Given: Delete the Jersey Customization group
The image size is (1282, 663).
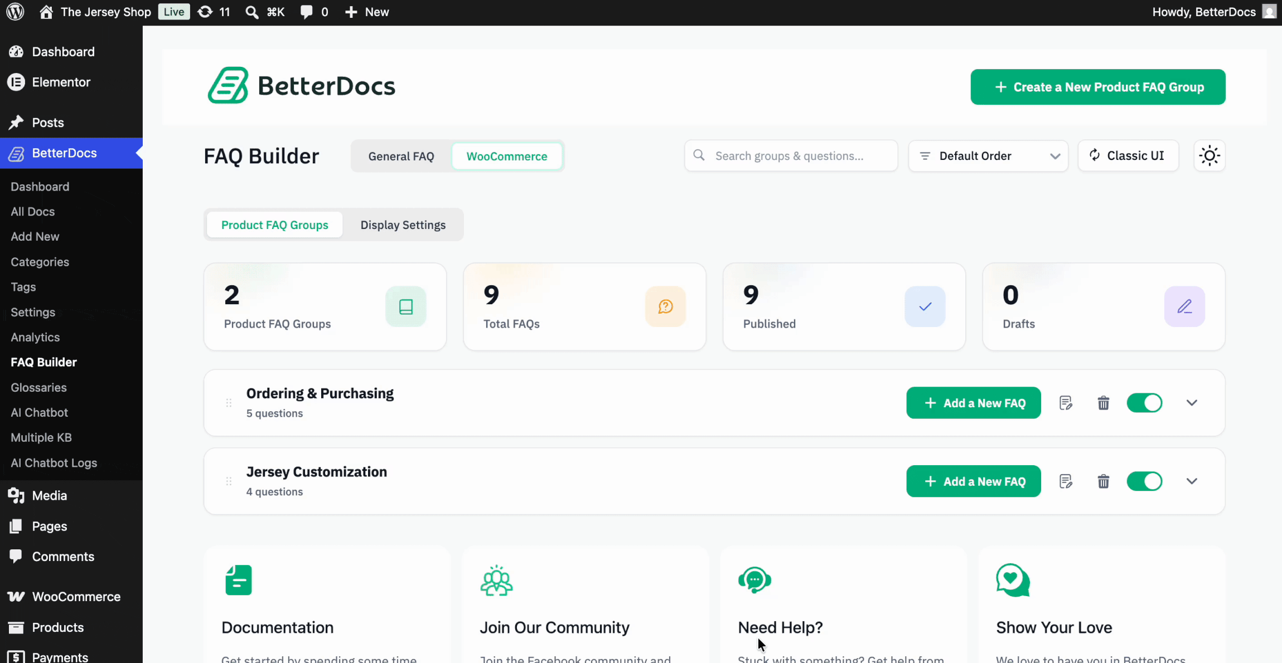Looking at the screenshot, I should [x=1103, y=481].
